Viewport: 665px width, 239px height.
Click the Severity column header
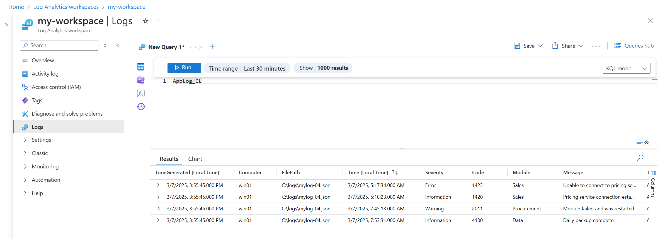[x=434, y=173]
